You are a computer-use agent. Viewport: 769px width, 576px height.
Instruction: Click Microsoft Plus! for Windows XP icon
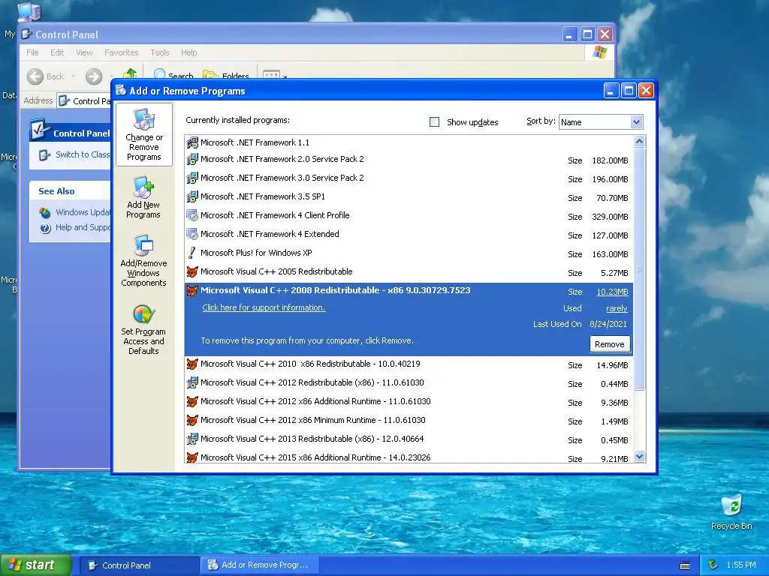(x=192, y=253)
